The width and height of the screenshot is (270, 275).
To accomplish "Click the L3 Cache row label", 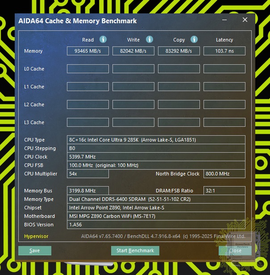I will (x=34, y=122).
